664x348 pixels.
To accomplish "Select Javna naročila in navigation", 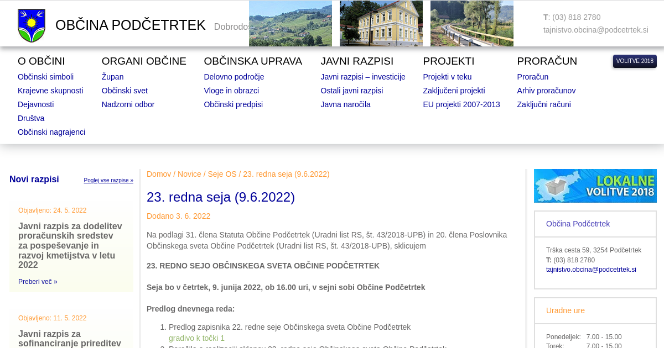I will (x=345, y=104).
